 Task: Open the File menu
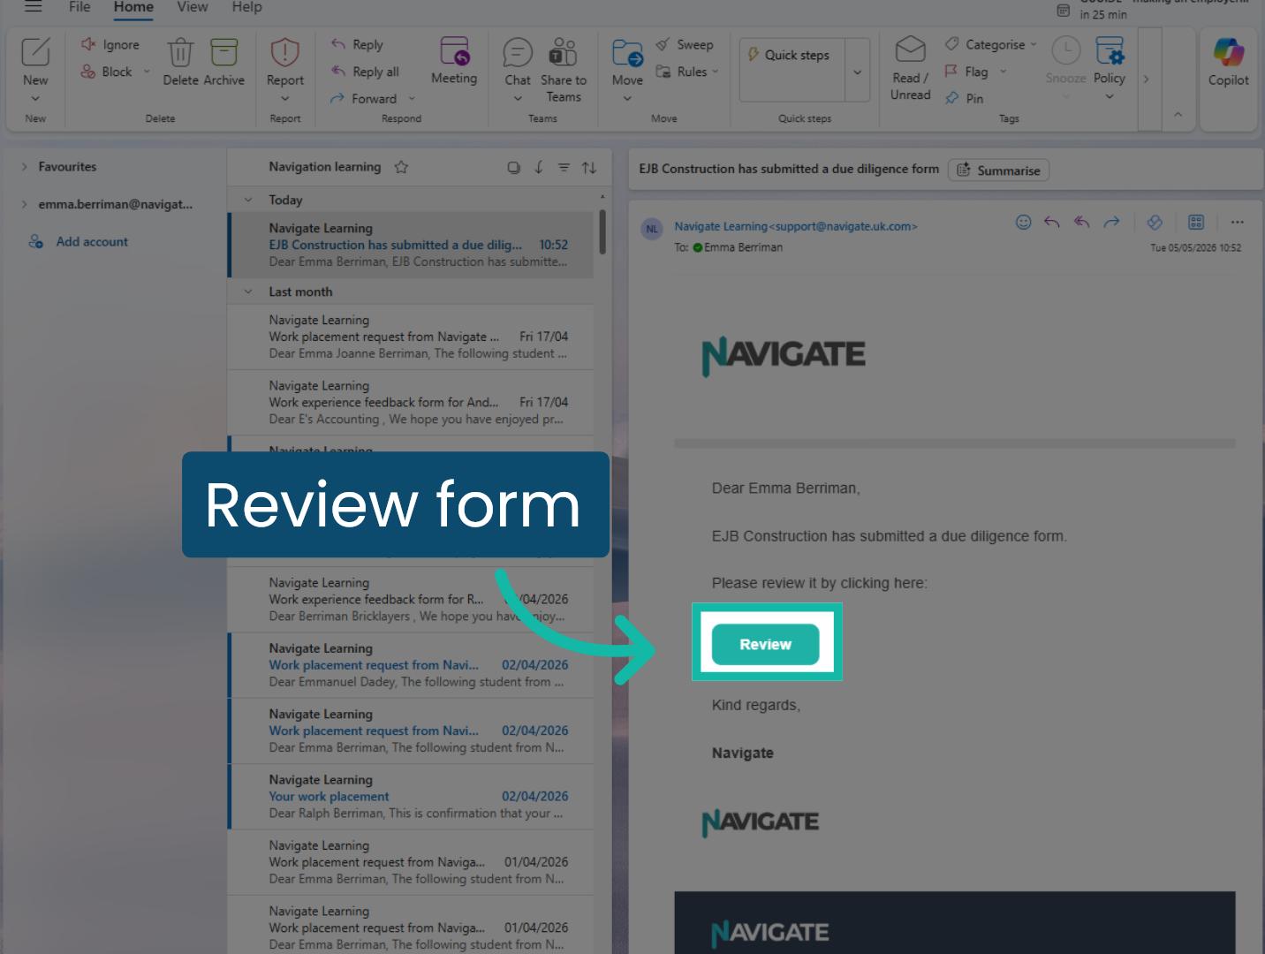point(80,7)
